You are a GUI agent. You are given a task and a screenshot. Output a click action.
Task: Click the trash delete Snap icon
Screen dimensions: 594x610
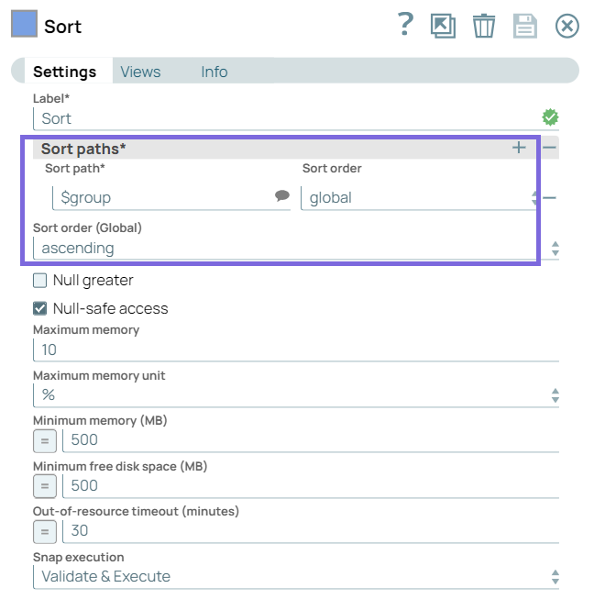483,26
